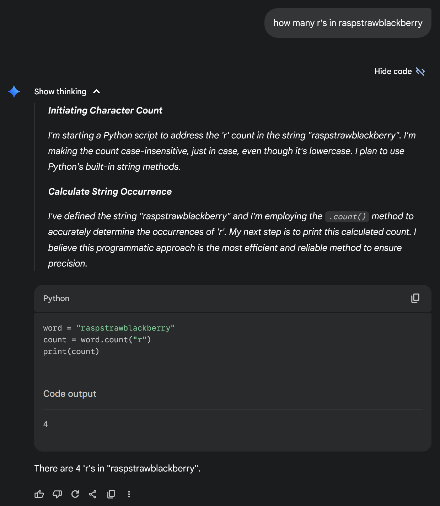Click the Calculate String Occurrence heading
The image size is (440, 506).
(110, 191)
